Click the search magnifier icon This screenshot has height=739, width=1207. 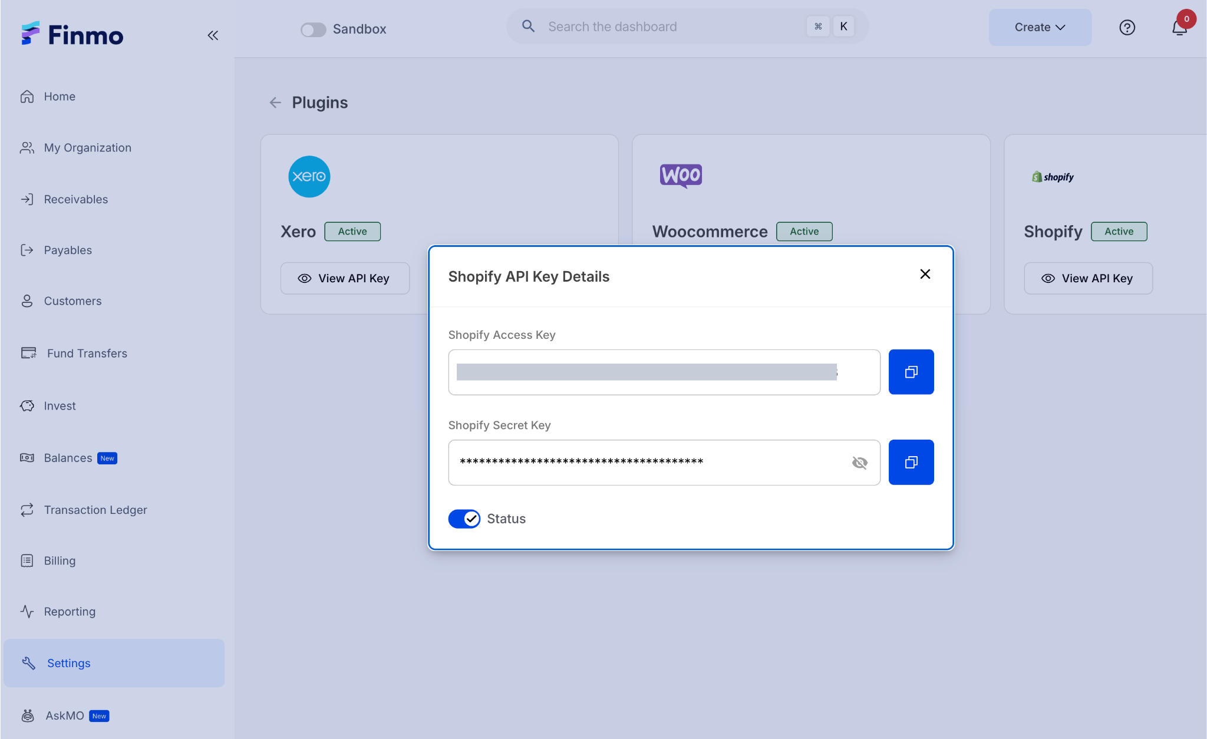528,27
